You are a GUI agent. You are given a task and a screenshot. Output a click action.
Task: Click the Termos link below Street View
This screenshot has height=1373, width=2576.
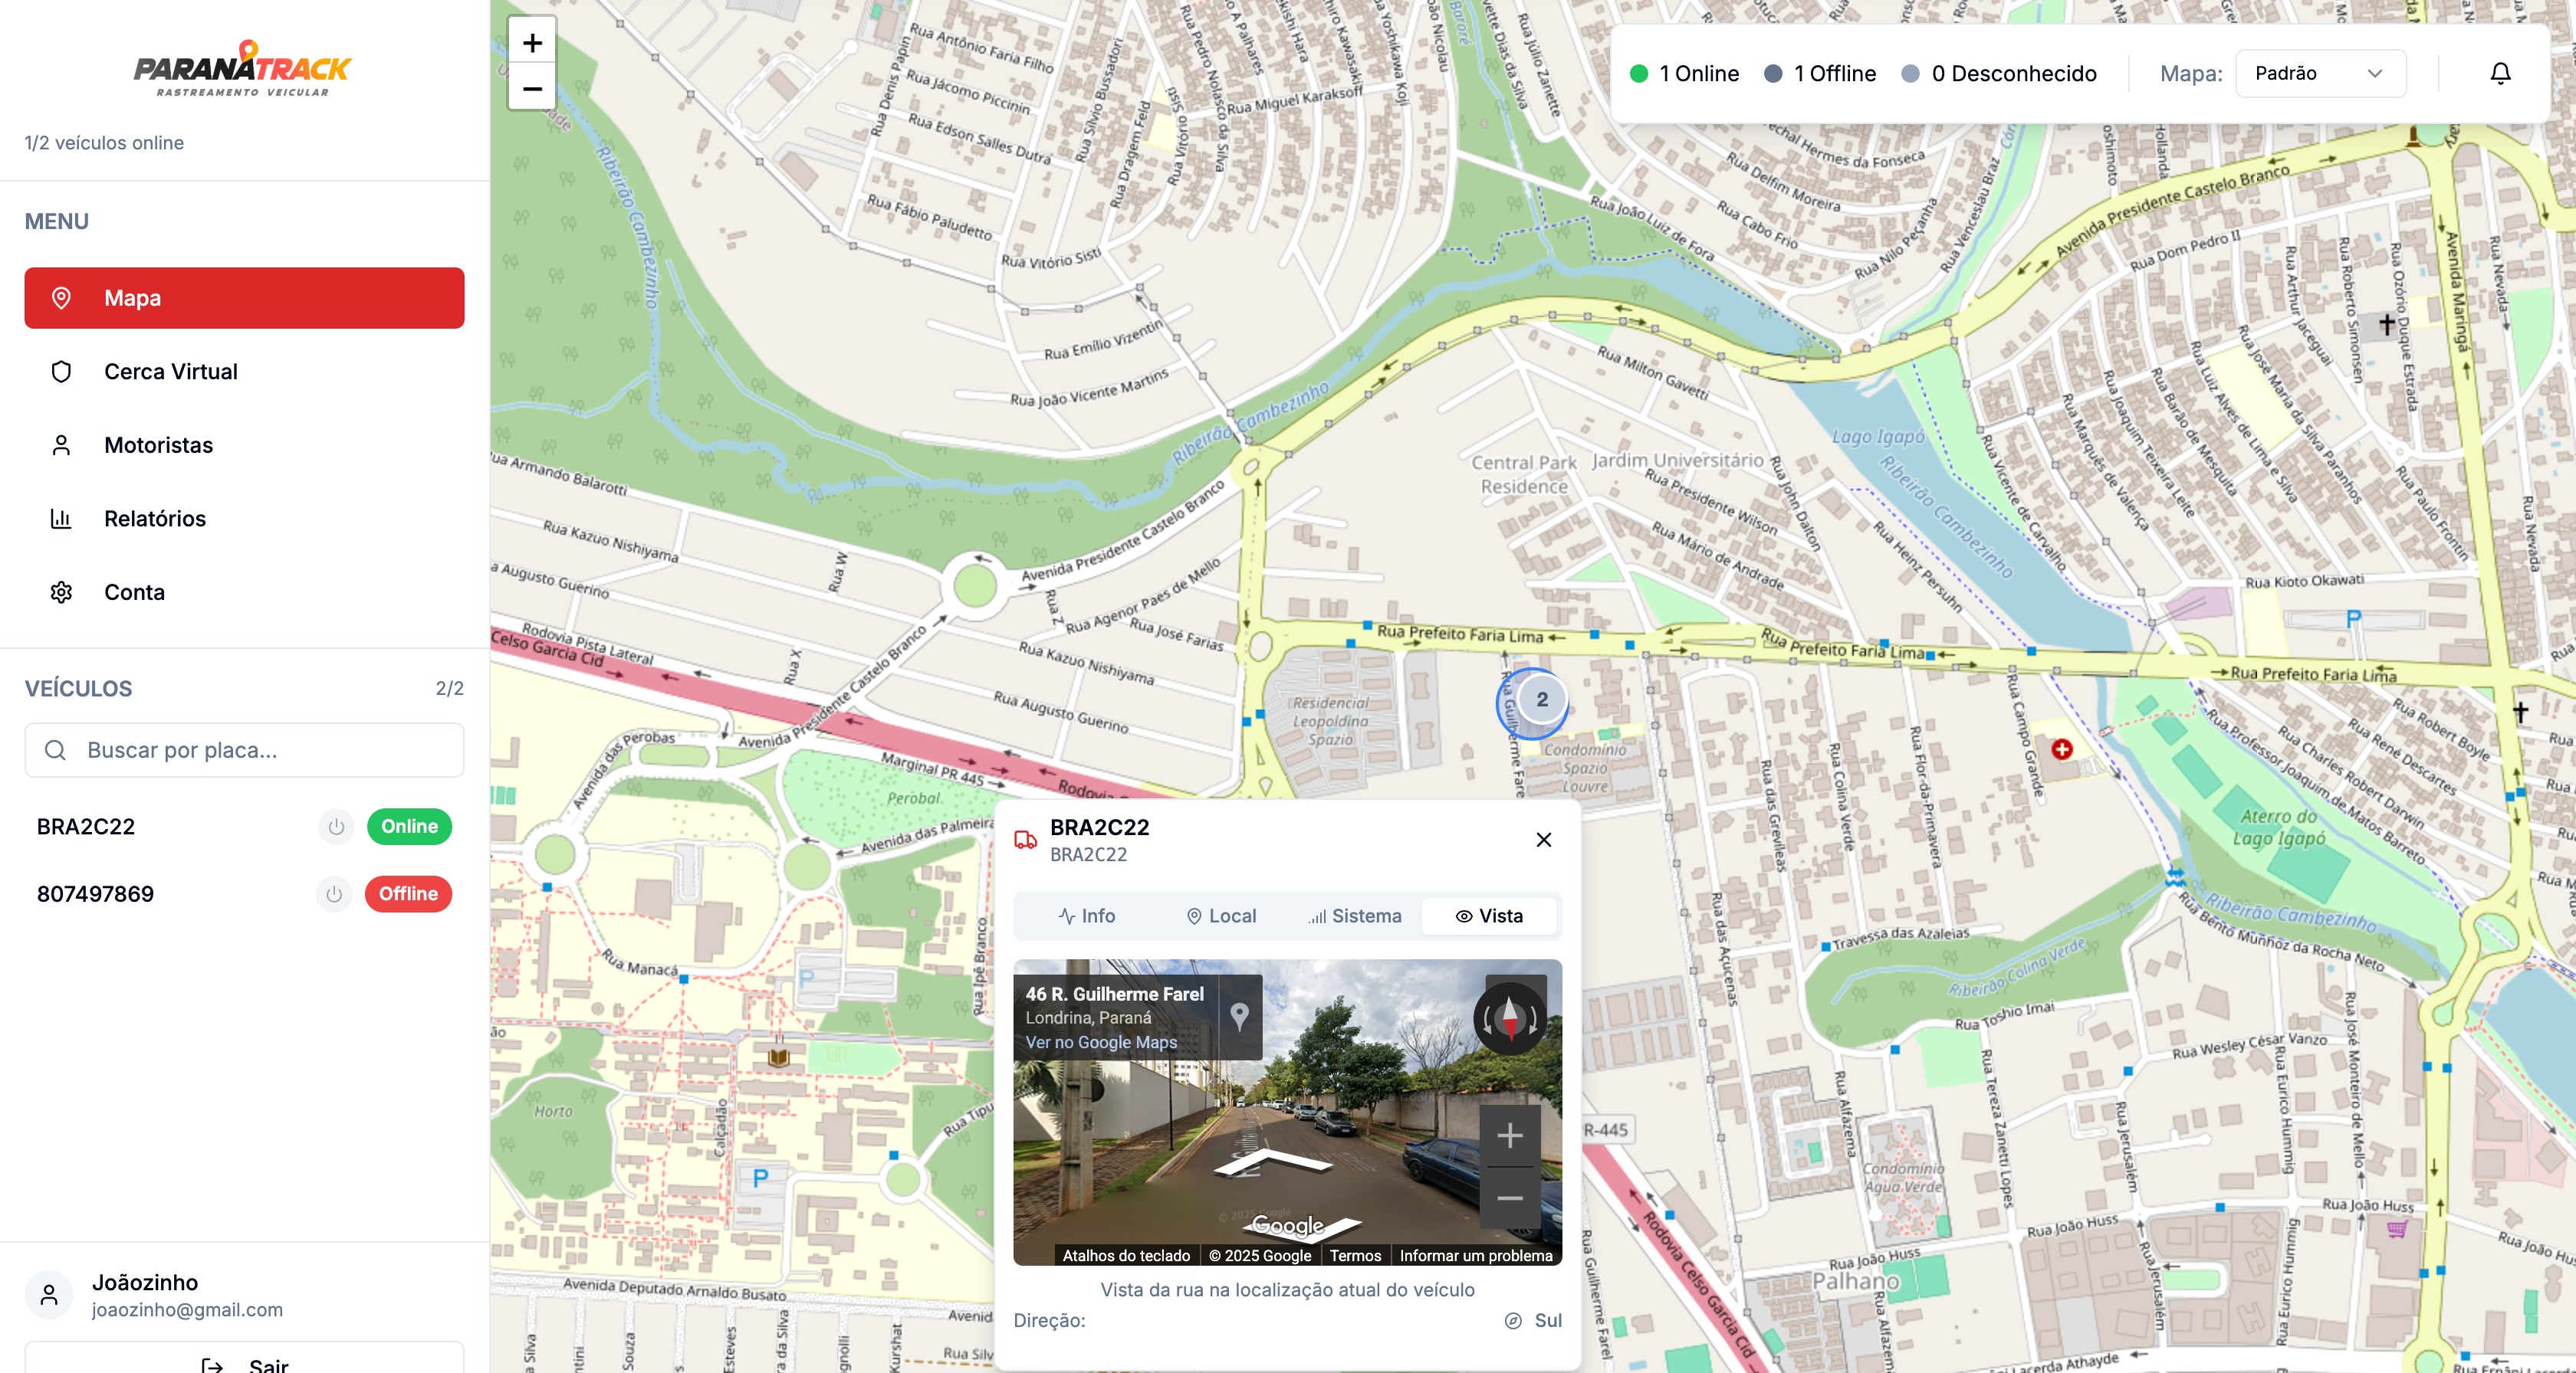1357,1256
